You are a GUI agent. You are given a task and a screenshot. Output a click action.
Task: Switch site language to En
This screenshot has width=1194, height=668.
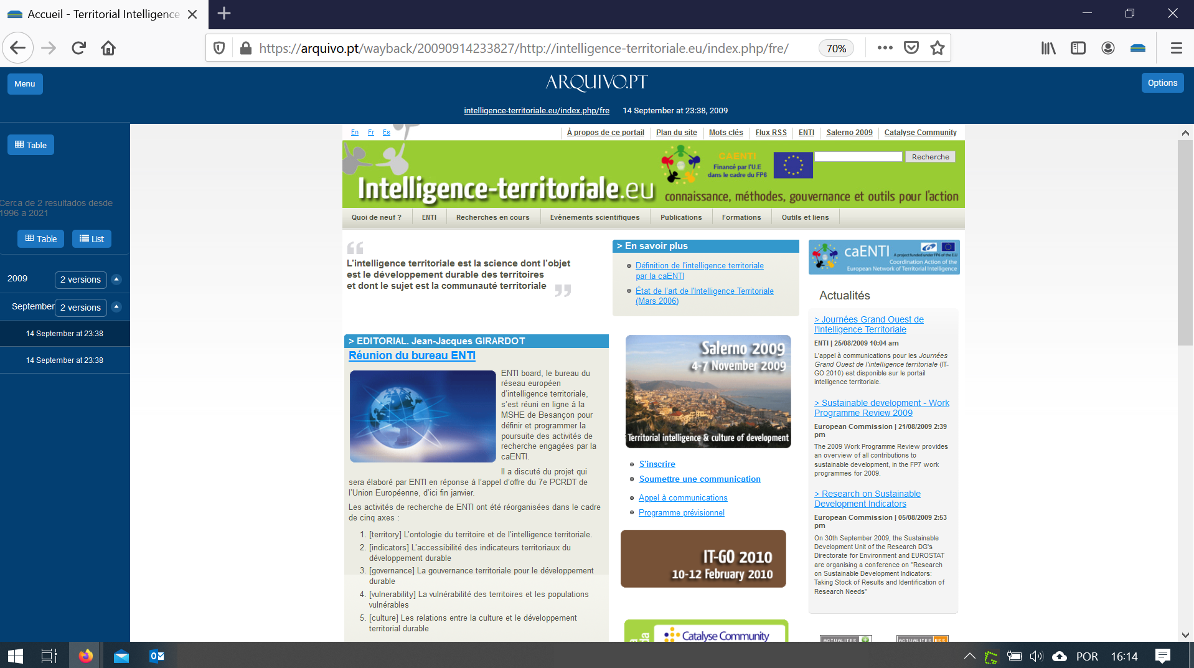(x=355, y=132)
